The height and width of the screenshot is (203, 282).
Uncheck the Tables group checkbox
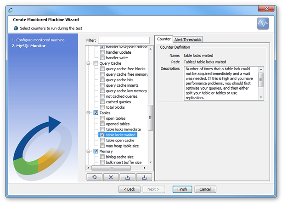click(96, 113)
